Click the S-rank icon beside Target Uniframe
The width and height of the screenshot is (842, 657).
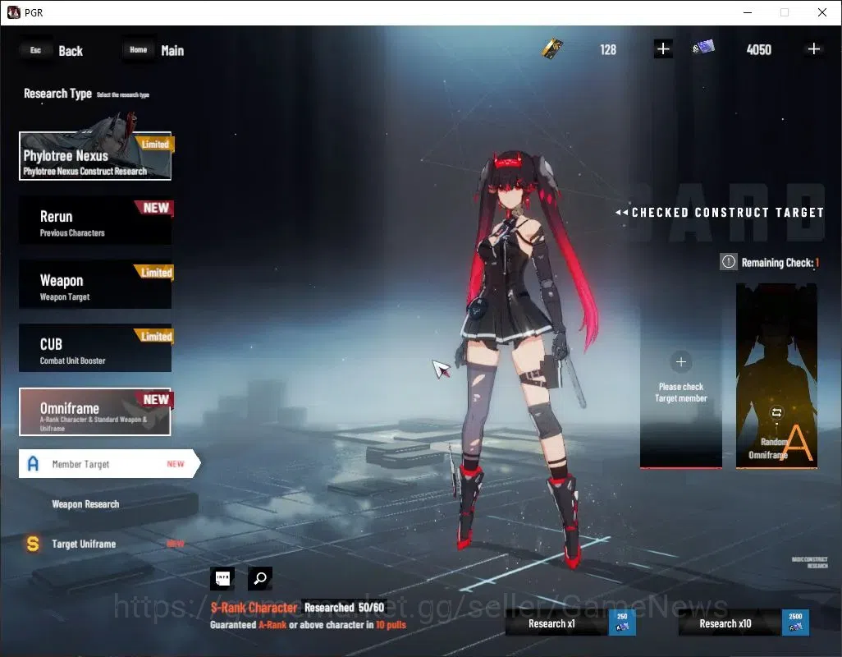tap(33, 544)
